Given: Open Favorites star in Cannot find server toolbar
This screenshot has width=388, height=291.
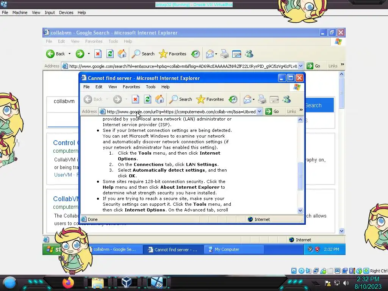Looking at the screenshot, I should [x=210, y=100].
